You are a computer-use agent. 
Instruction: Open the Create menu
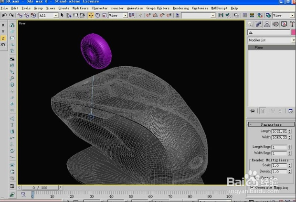tap(64, 8)
